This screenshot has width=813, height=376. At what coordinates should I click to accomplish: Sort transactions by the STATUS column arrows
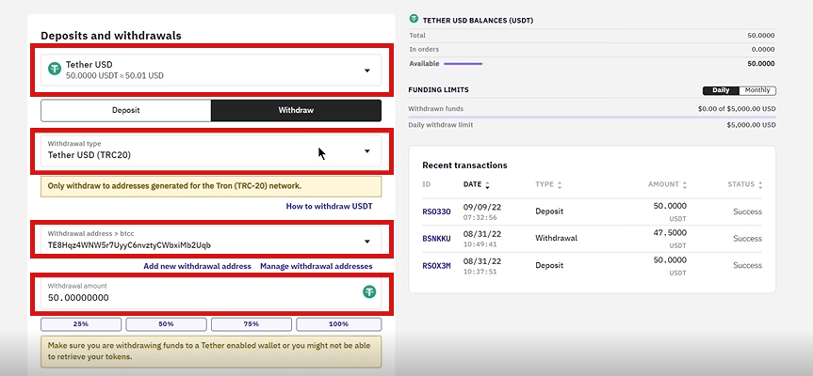click(760, 184)
